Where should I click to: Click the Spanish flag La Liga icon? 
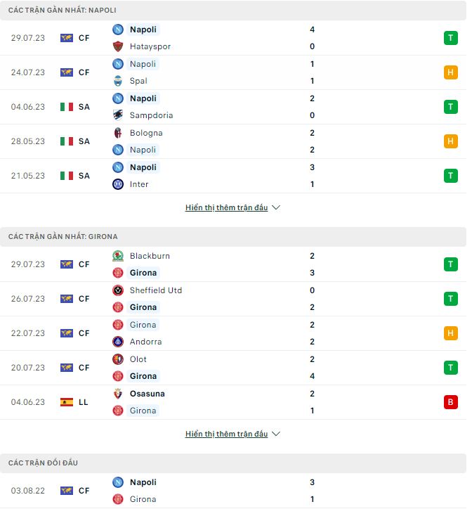(67, 402)
